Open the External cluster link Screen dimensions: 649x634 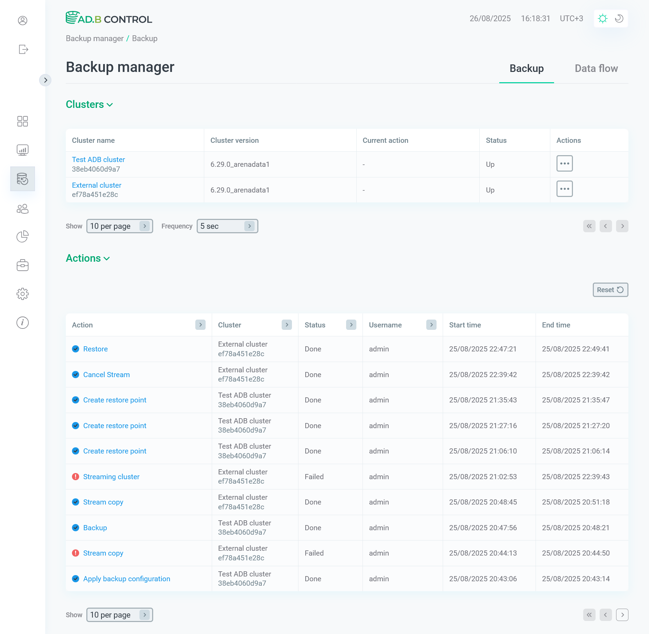[x=96, y=185]
